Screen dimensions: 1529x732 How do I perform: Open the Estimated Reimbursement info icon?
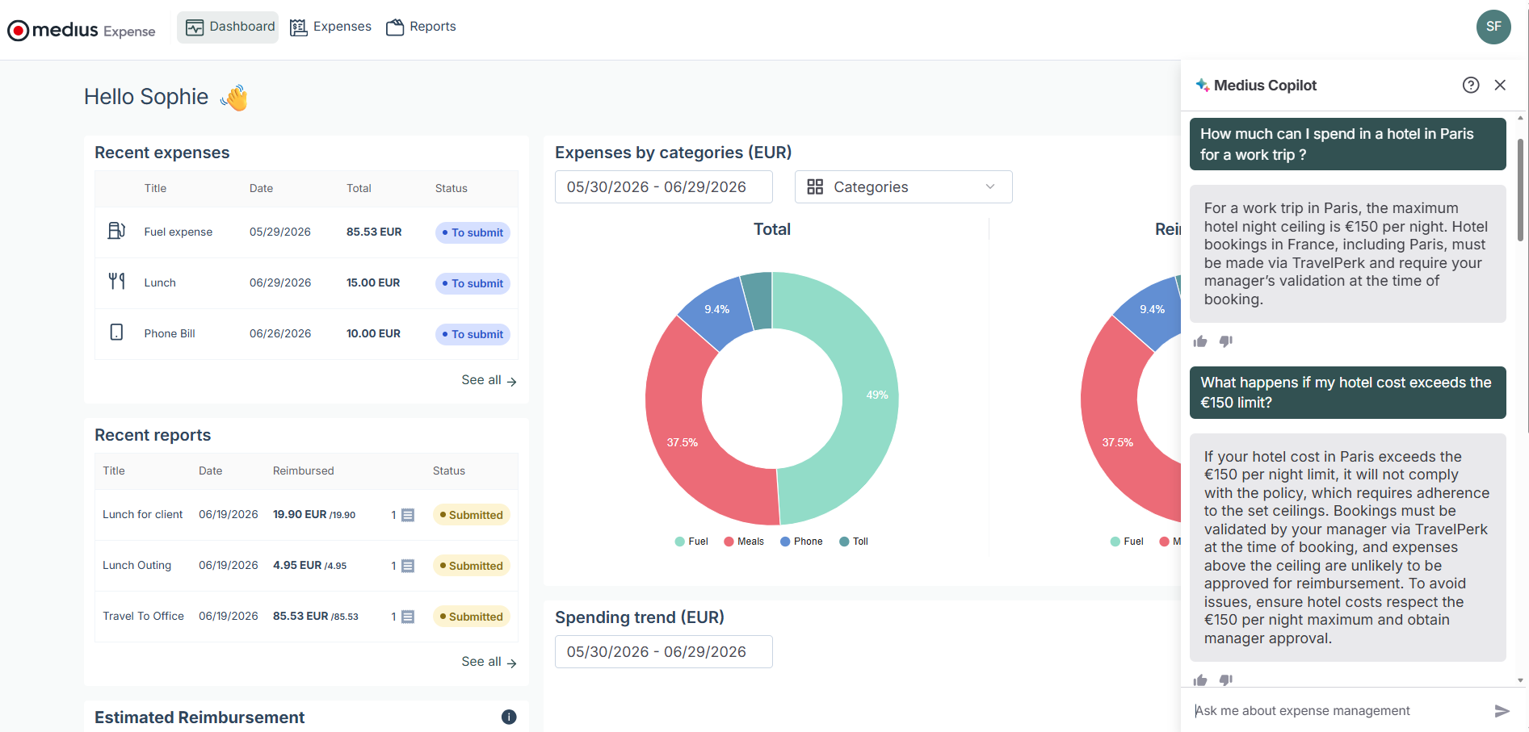point(509,717)
